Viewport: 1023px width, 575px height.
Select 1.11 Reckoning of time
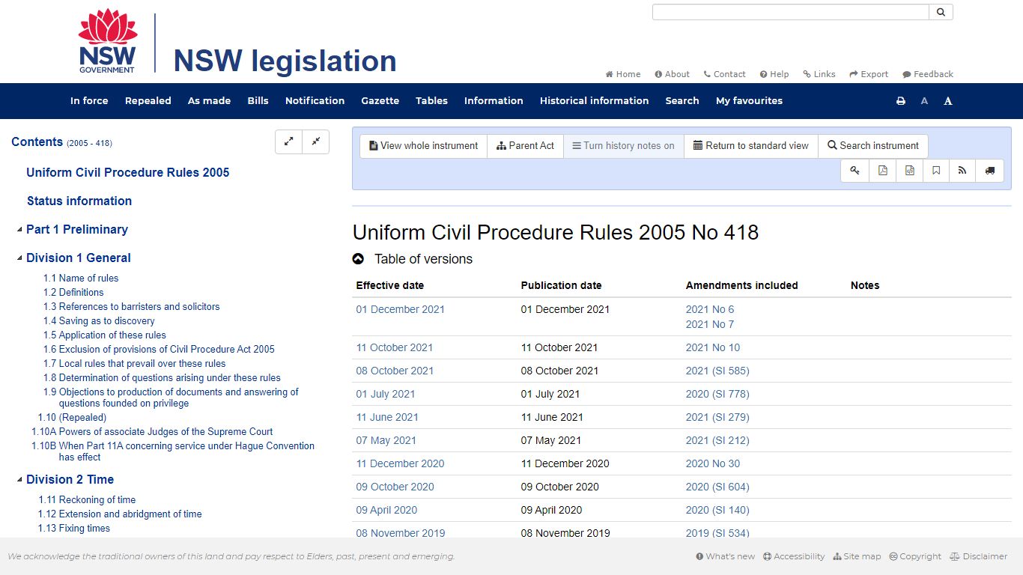coord(87,500)
